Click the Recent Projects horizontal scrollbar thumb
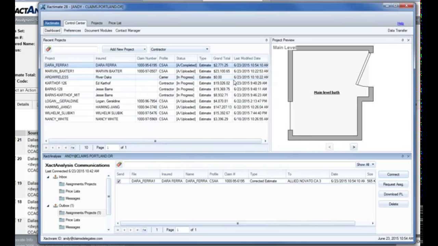The image size is (438, 246). [155, 141]
